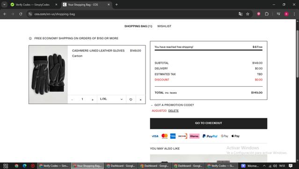
Task: Open Cashmere-Lined Leather Gloves product link
Action: coord(98,51)
